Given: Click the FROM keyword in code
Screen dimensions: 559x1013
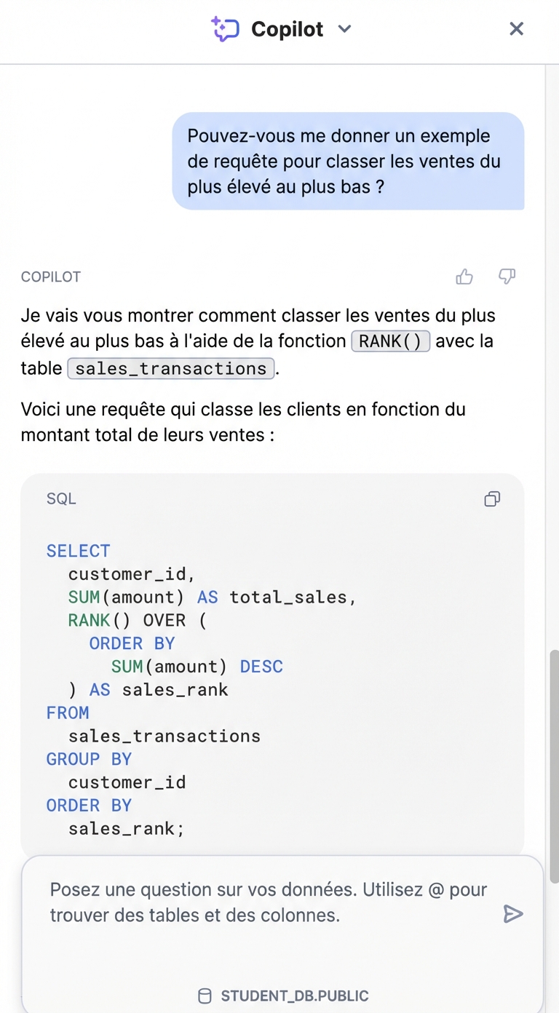Looking at the screenshot, I should 68,713.
